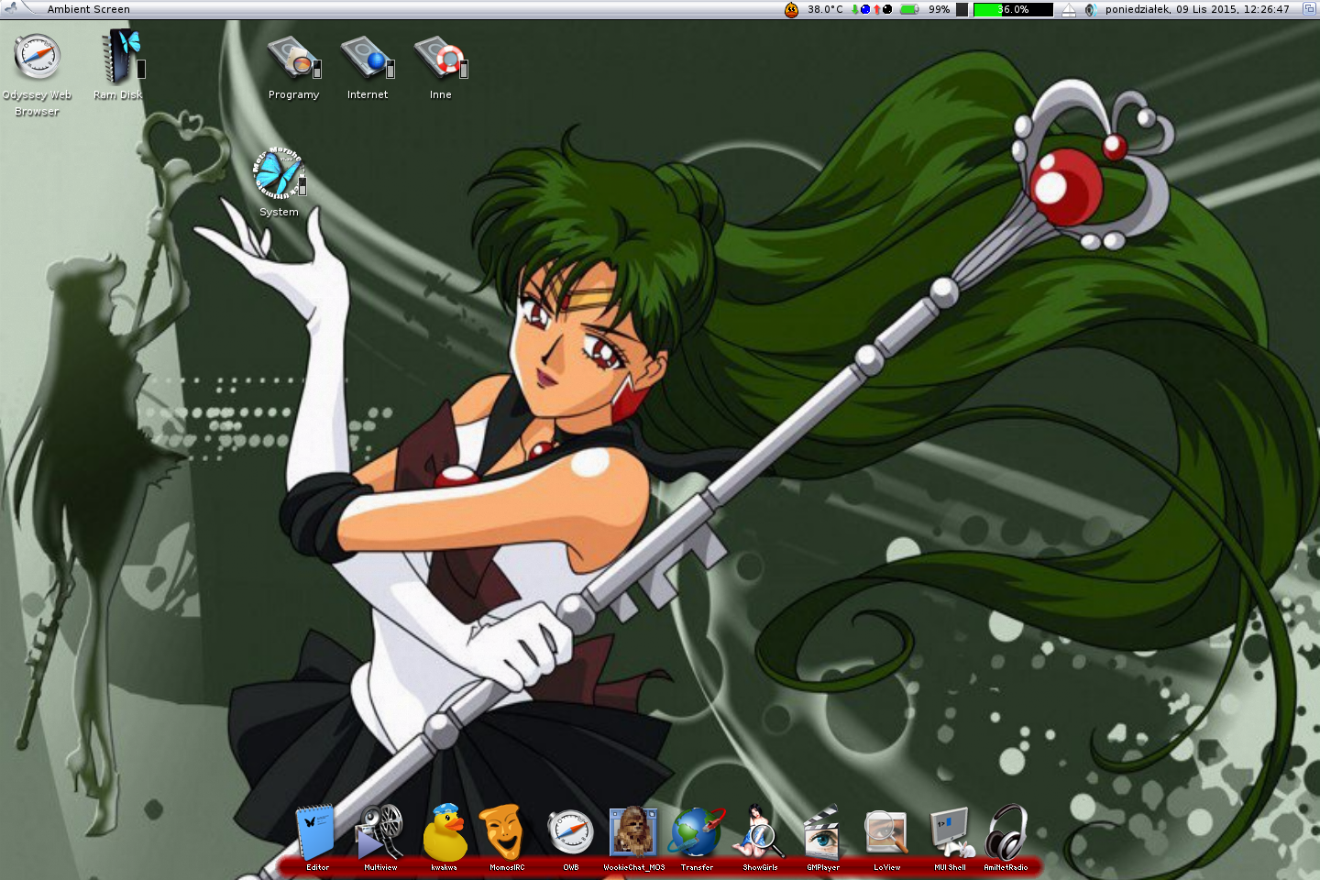Click the 99% battery percentage text

939,9
